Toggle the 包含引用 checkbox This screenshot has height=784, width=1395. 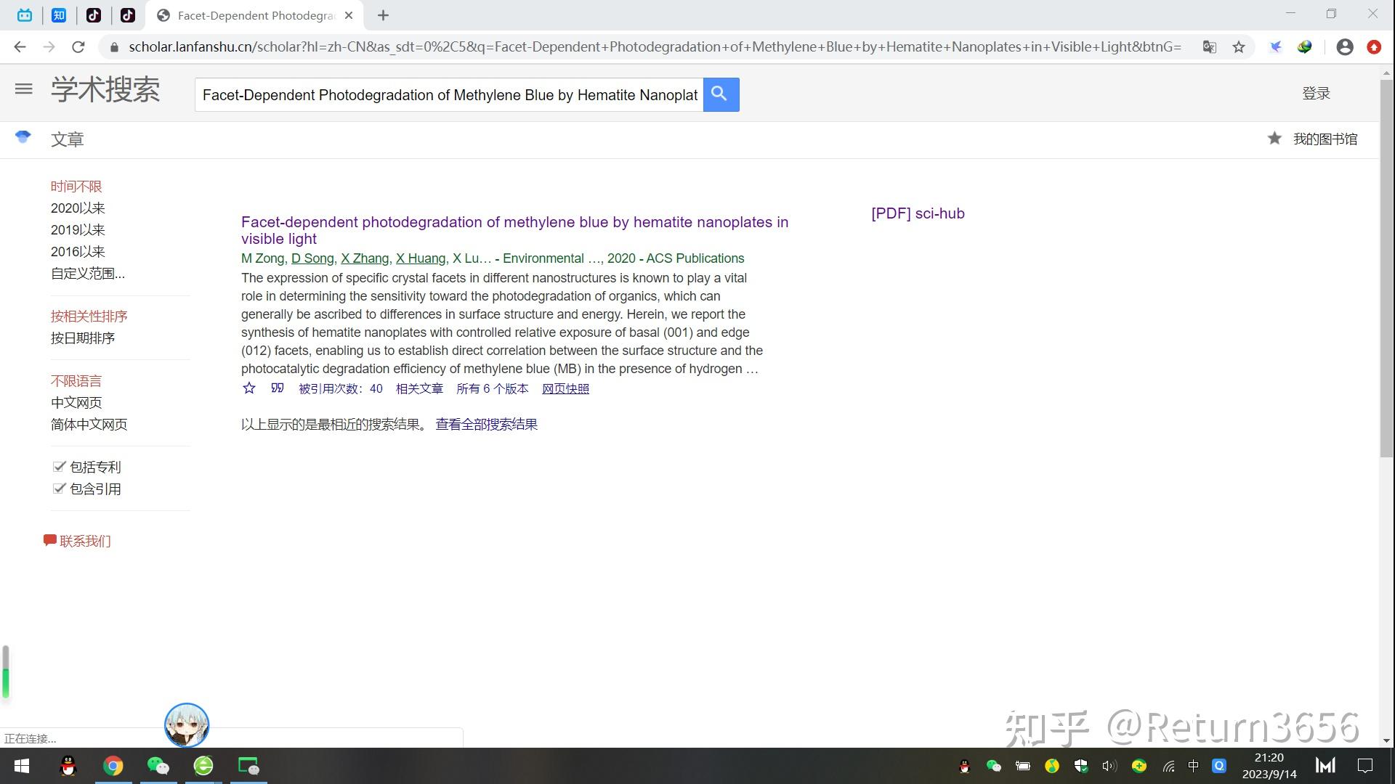[x=60, y=489]
